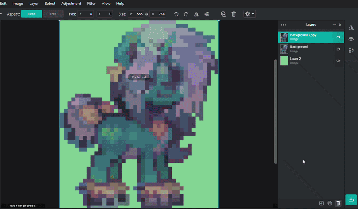Minimize the Layers panel
Image resolution: width=358 pixels, height=209 pixels.
click(x=334, y=25)
